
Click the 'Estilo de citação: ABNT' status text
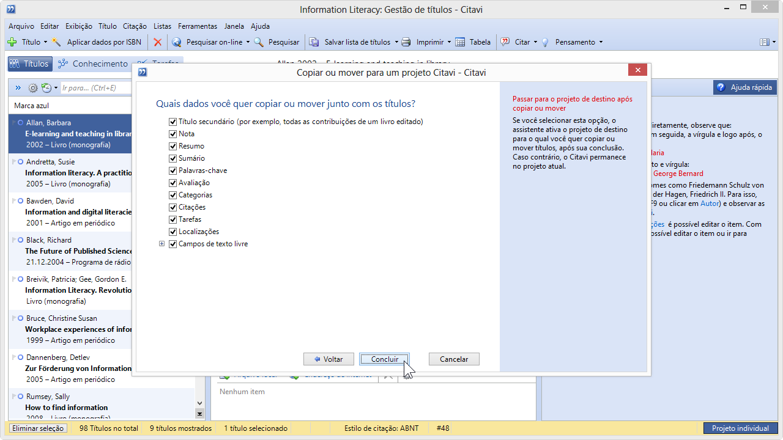tap(382, 428)
